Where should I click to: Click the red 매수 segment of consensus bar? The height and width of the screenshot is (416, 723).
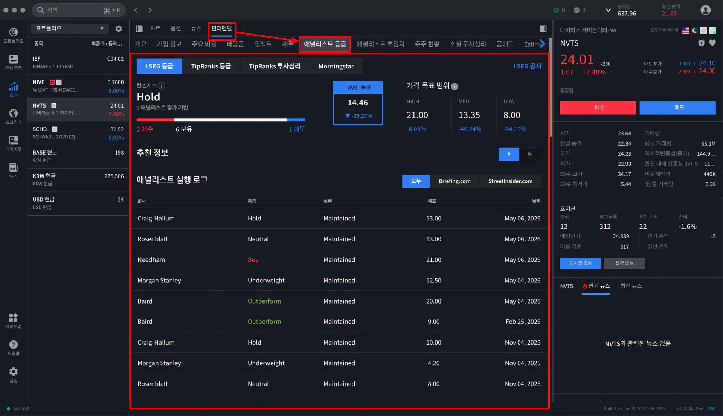tap(155, 120)
